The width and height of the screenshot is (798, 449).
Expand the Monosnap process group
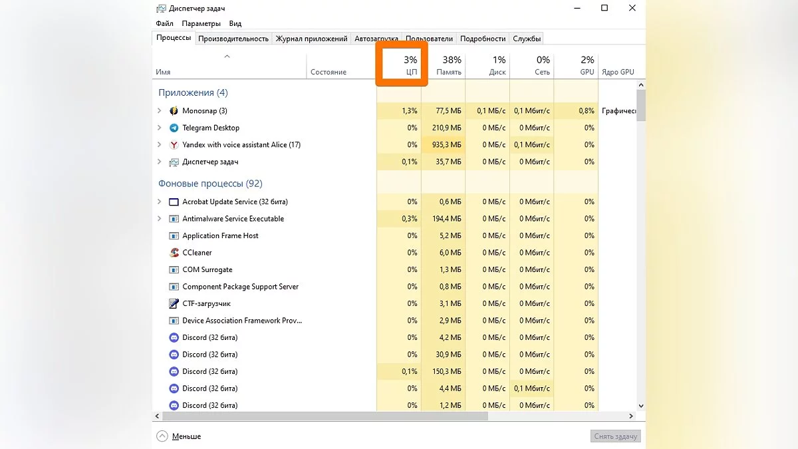[x=160, y=111]
